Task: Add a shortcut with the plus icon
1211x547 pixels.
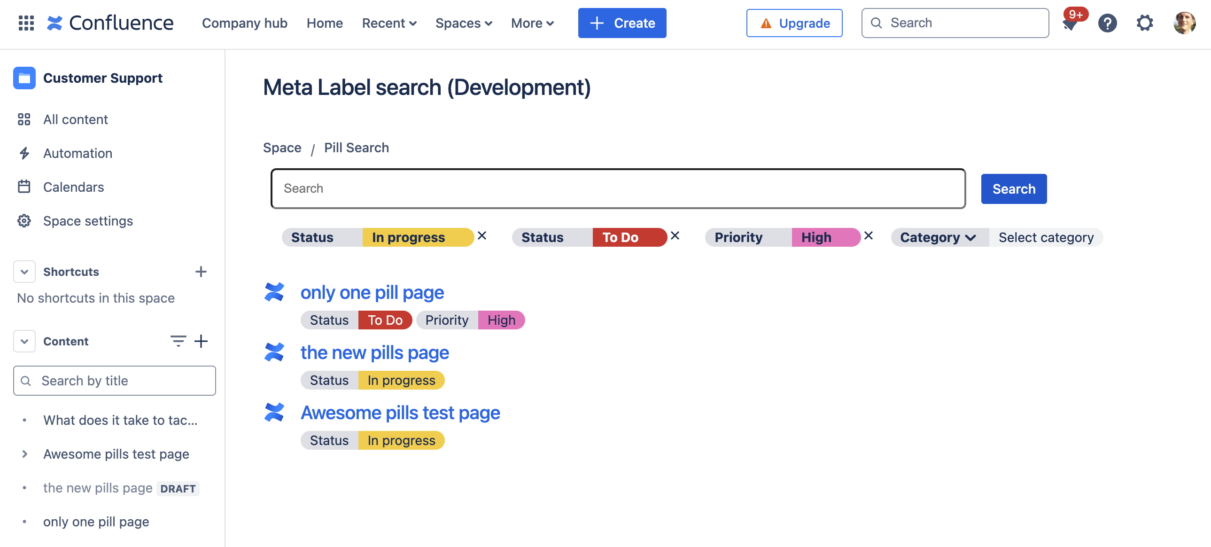Action: pos(201,271)
